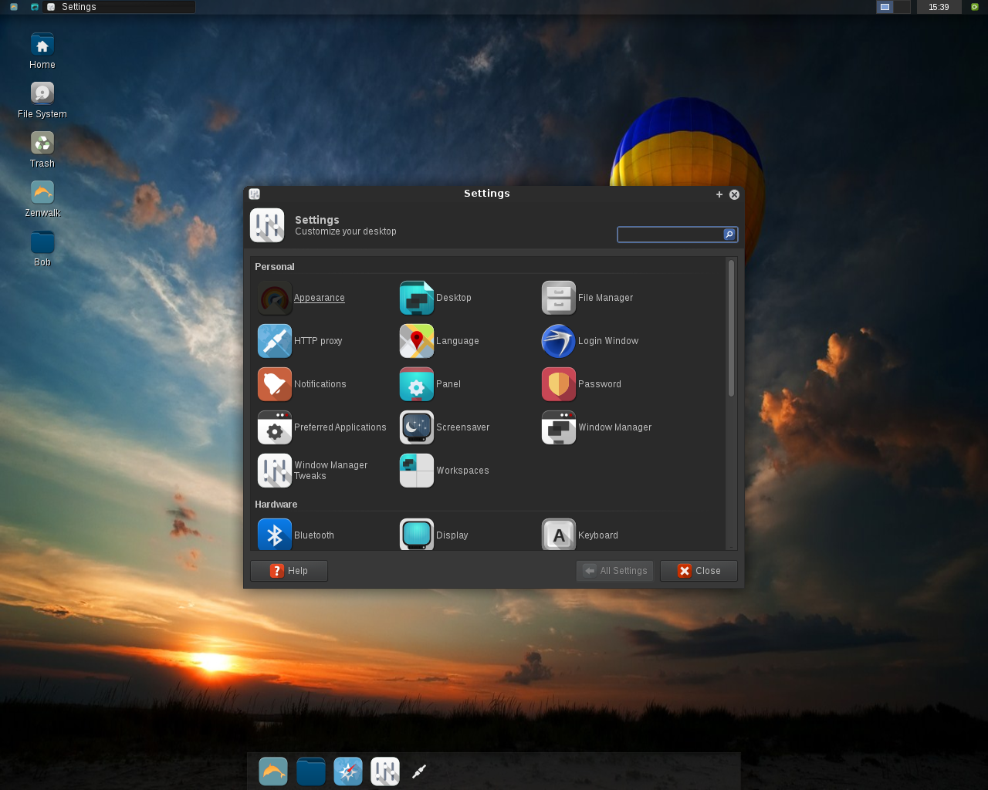Click the first top-left panel launcher icon
Image resolution: width=988 pixels, height=790 pixels.
pos(14,7)
